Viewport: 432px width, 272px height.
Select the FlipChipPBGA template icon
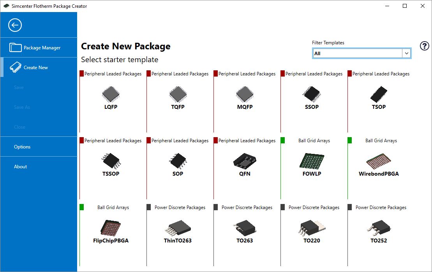(x=111, y=228)
